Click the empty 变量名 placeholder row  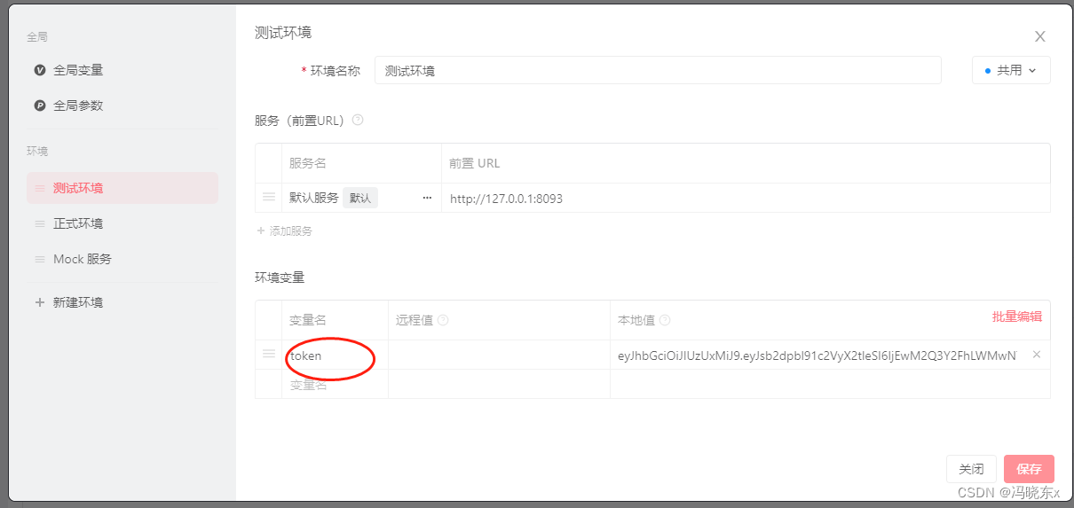(x=335, y=385)
